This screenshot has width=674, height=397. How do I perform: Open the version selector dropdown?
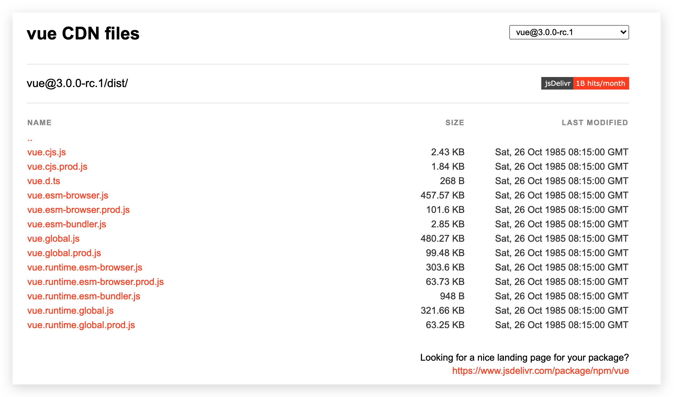tap(569, 32)
